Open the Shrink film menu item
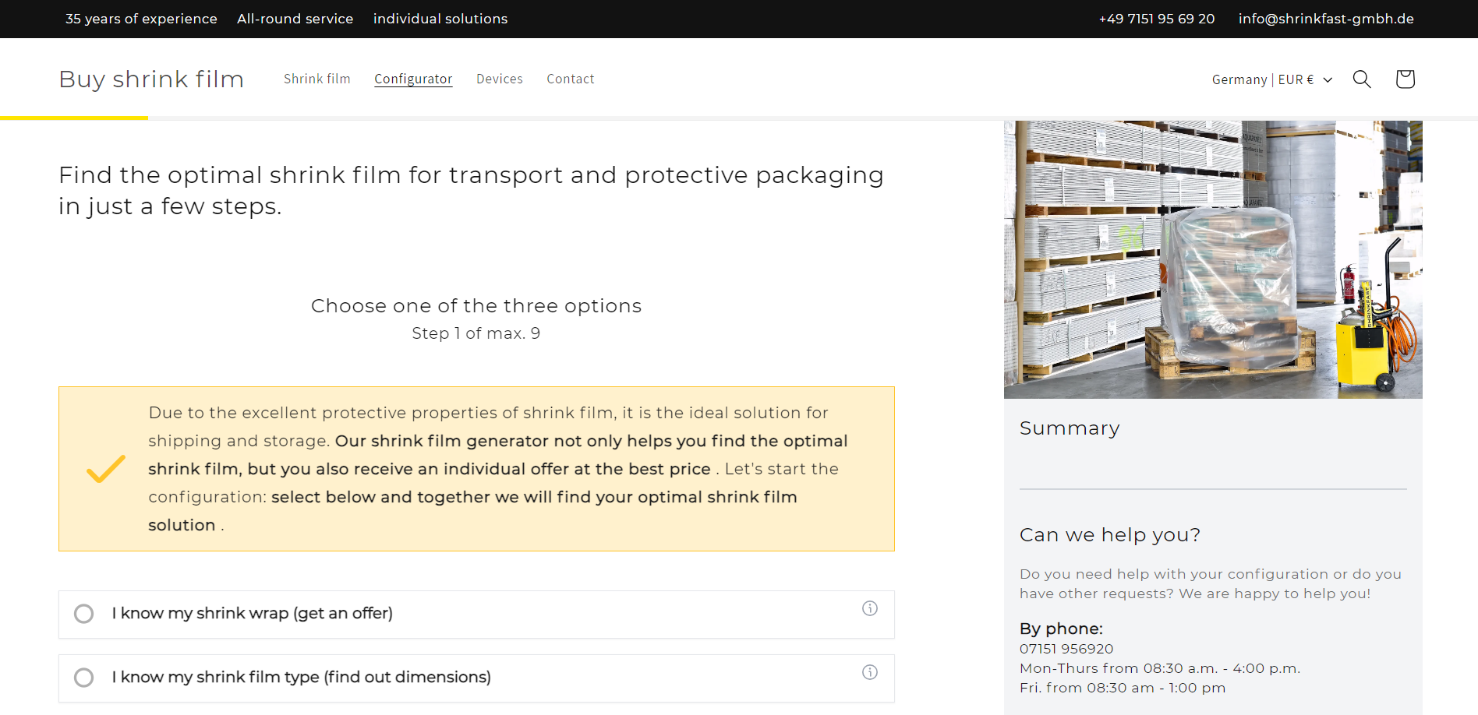The image size is (1478, 715). [x=316, y=79]
